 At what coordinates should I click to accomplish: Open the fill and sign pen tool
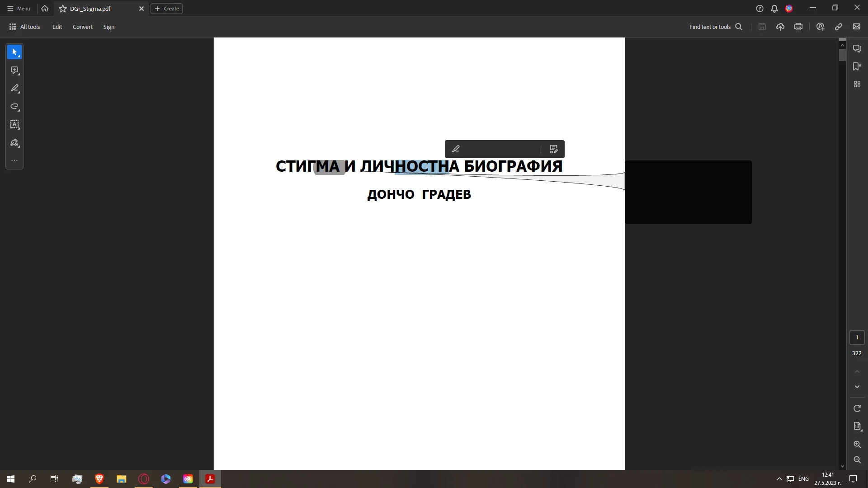(x=14, y=143)
